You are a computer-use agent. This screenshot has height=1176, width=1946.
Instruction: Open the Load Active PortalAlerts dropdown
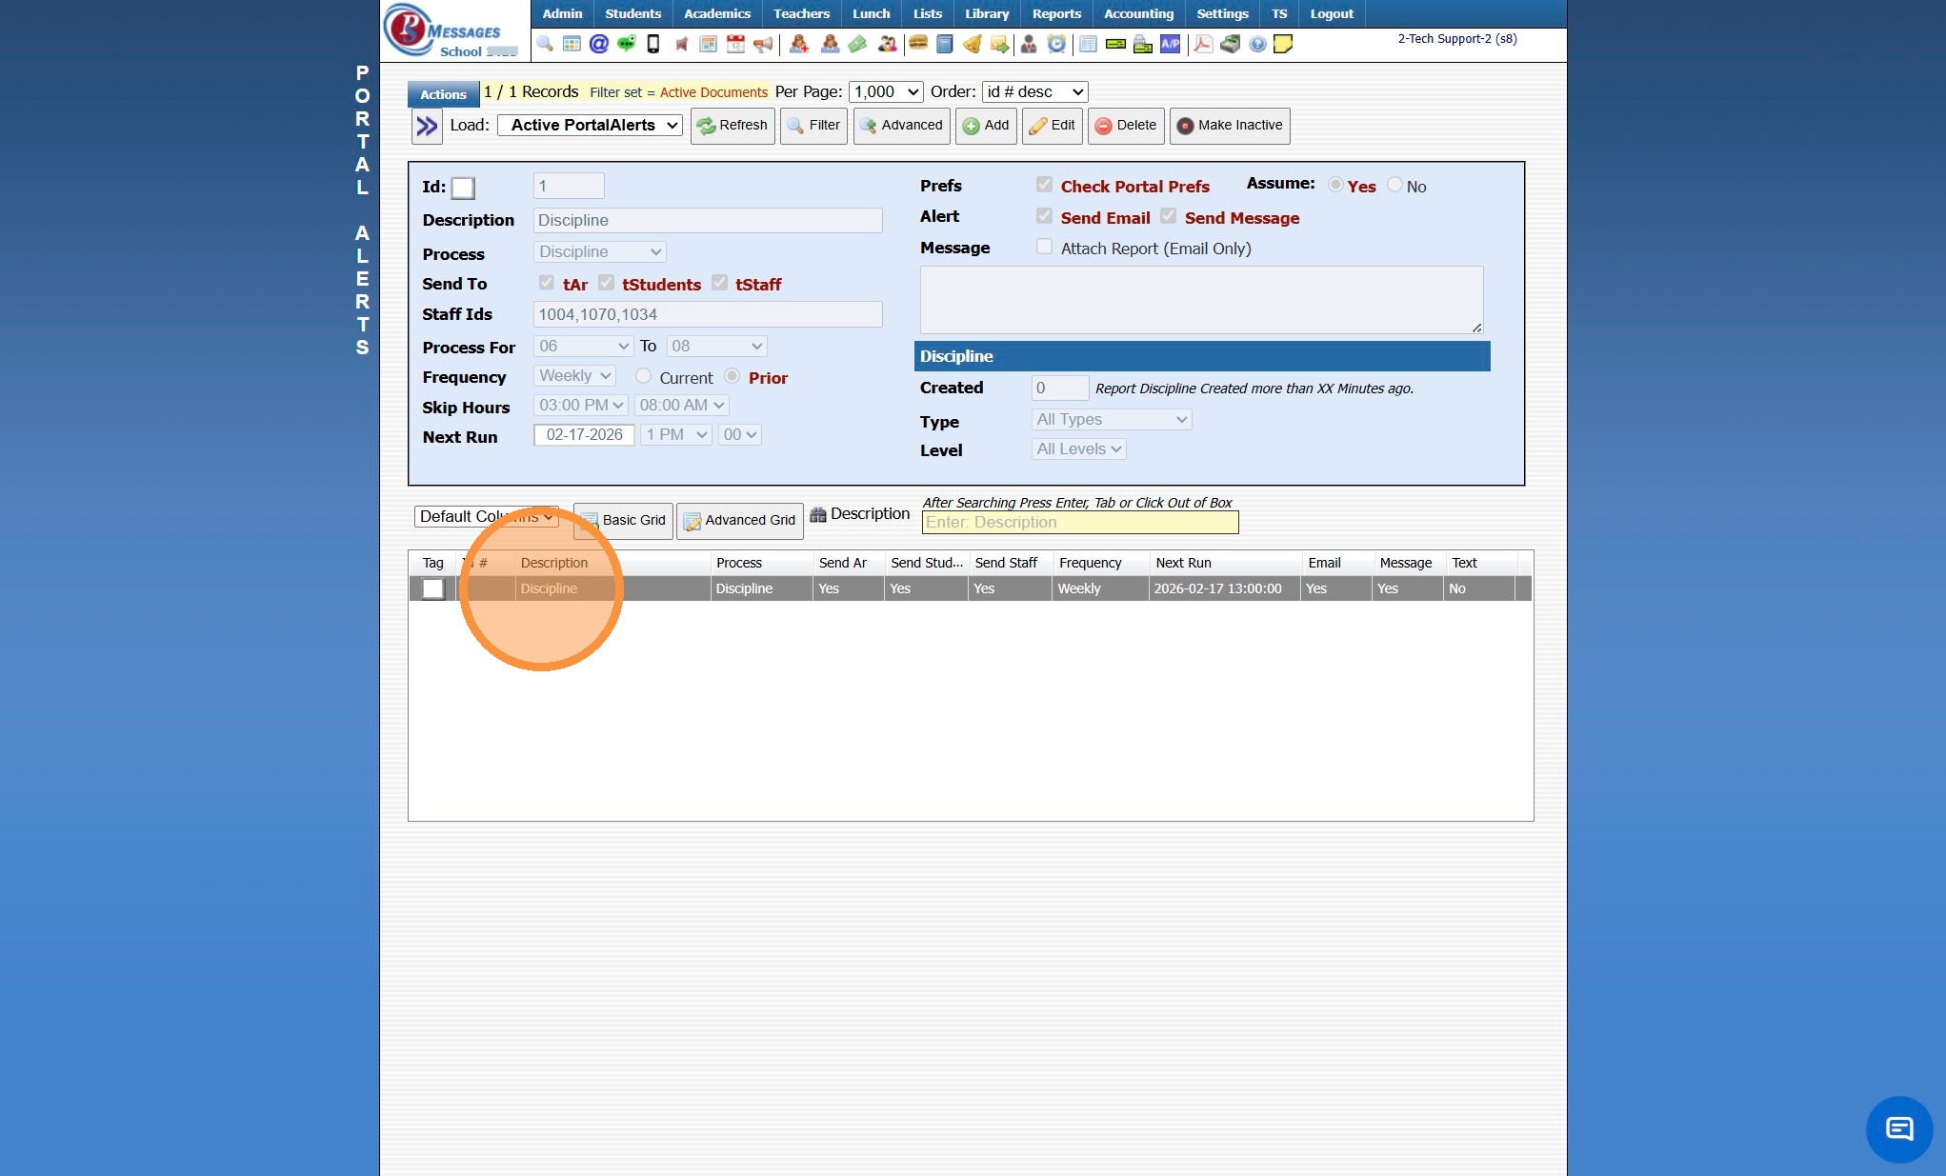(x=591, y=125)
